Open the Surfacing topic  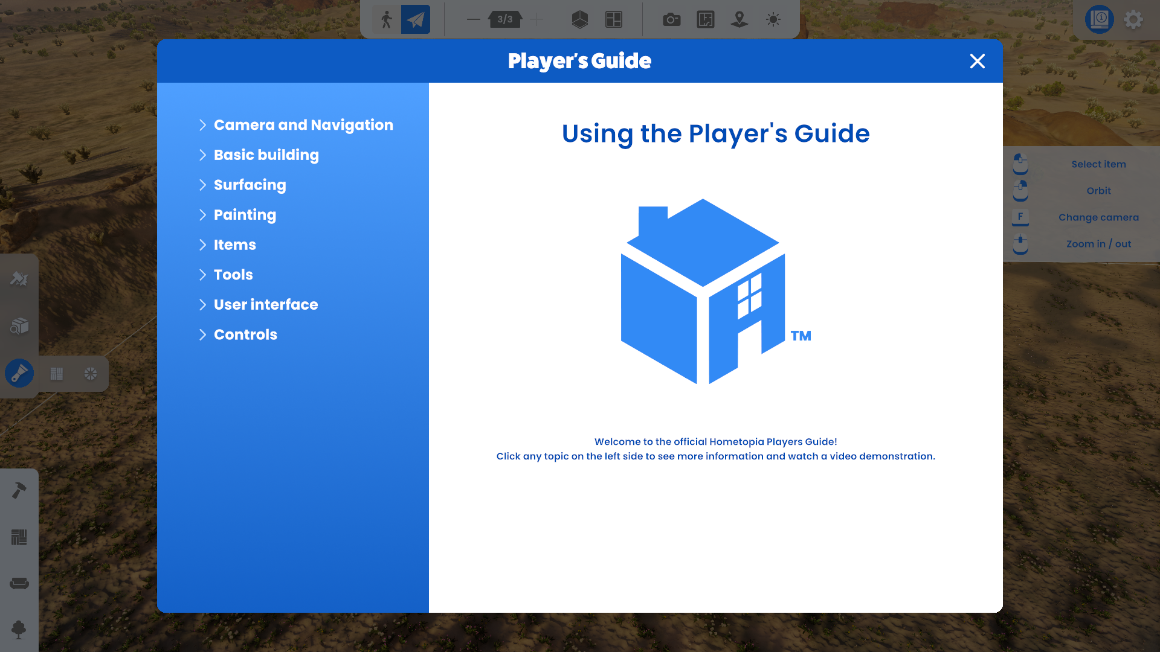click(x=250, y=185)
